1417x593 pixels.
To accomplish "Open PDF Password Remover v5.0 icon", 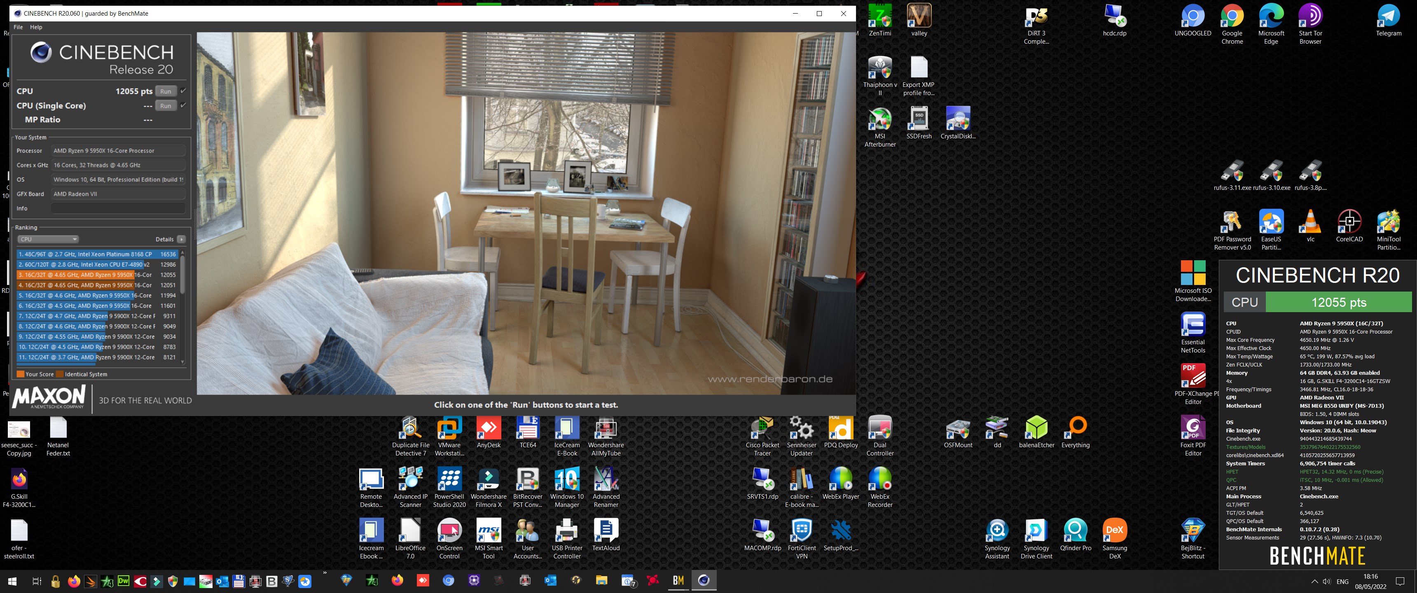I will coord(1232,231).
